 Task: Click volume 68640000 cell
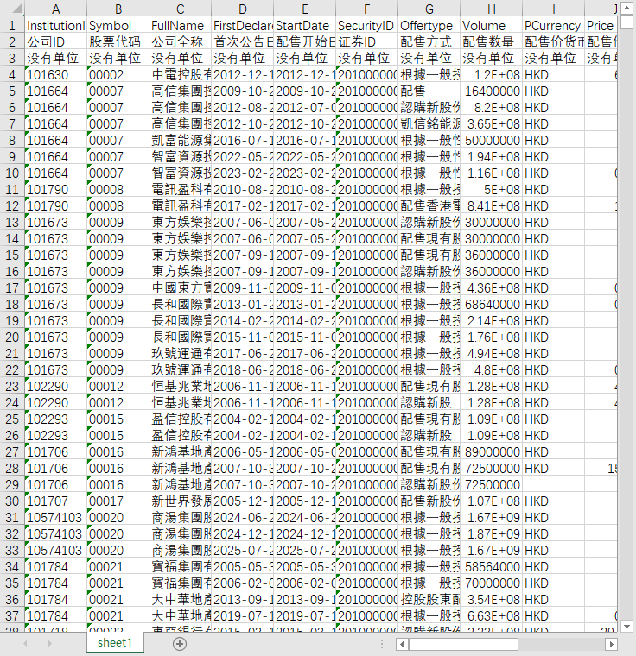tap(491, 304)
